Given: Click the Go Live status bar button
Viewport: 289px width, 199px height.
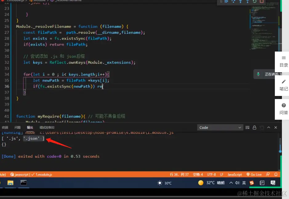Looking at the screenshot, I should point(254,174).
